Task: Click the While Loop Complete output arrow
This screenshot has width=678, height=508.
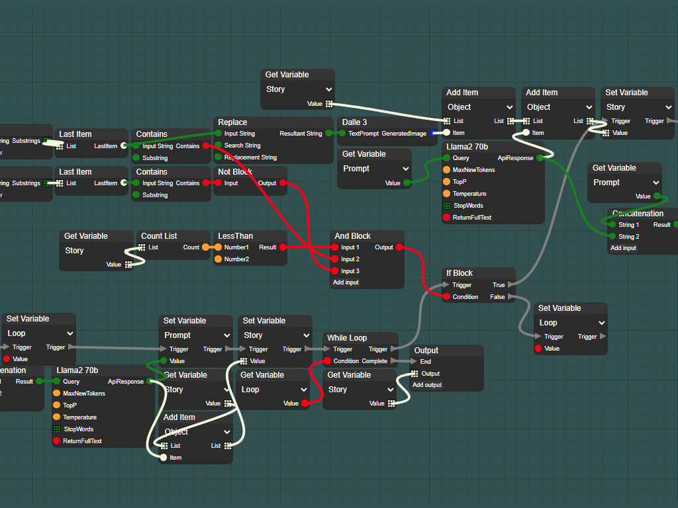Action: pyautogui.click(x=393, y=361)
